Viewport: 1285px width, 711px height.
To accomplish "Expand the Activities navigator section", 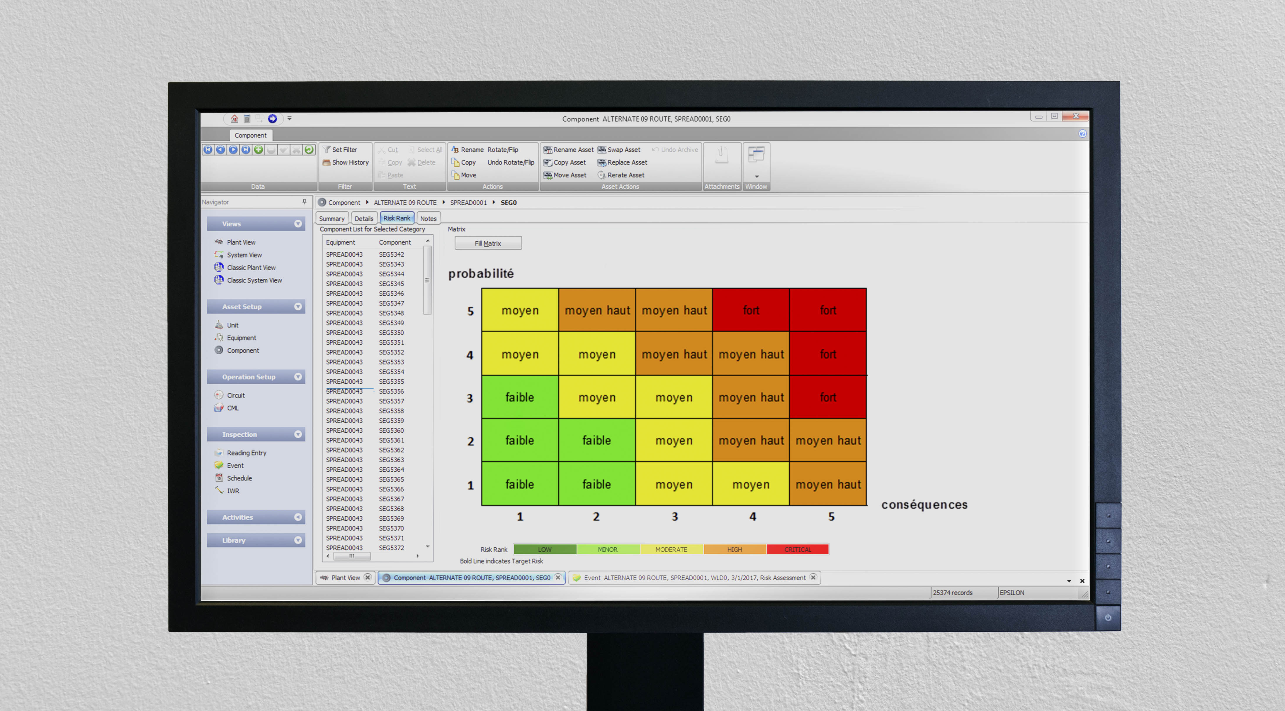I will tap(298, 517).
